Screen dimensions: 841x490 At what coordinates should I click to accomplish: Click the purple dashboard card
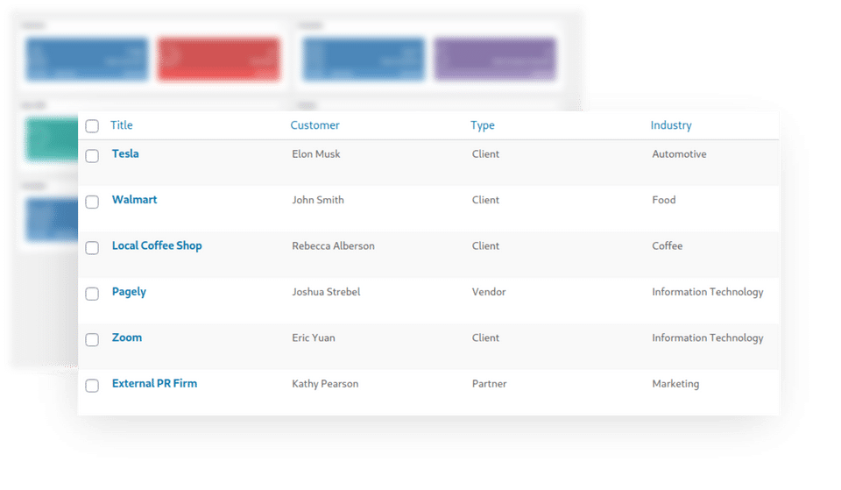pyautogui.click(x=495, y=60)
